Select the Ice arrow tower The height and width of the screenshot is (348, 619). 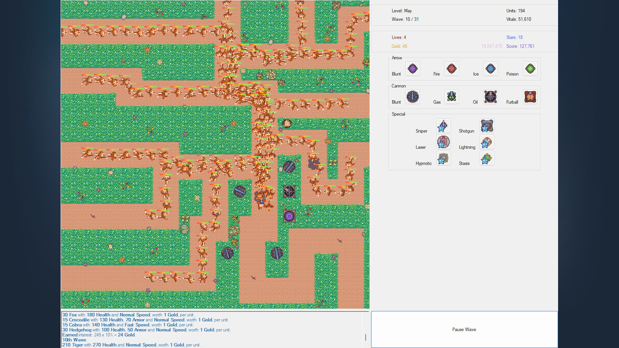click(x=490, y=69)
